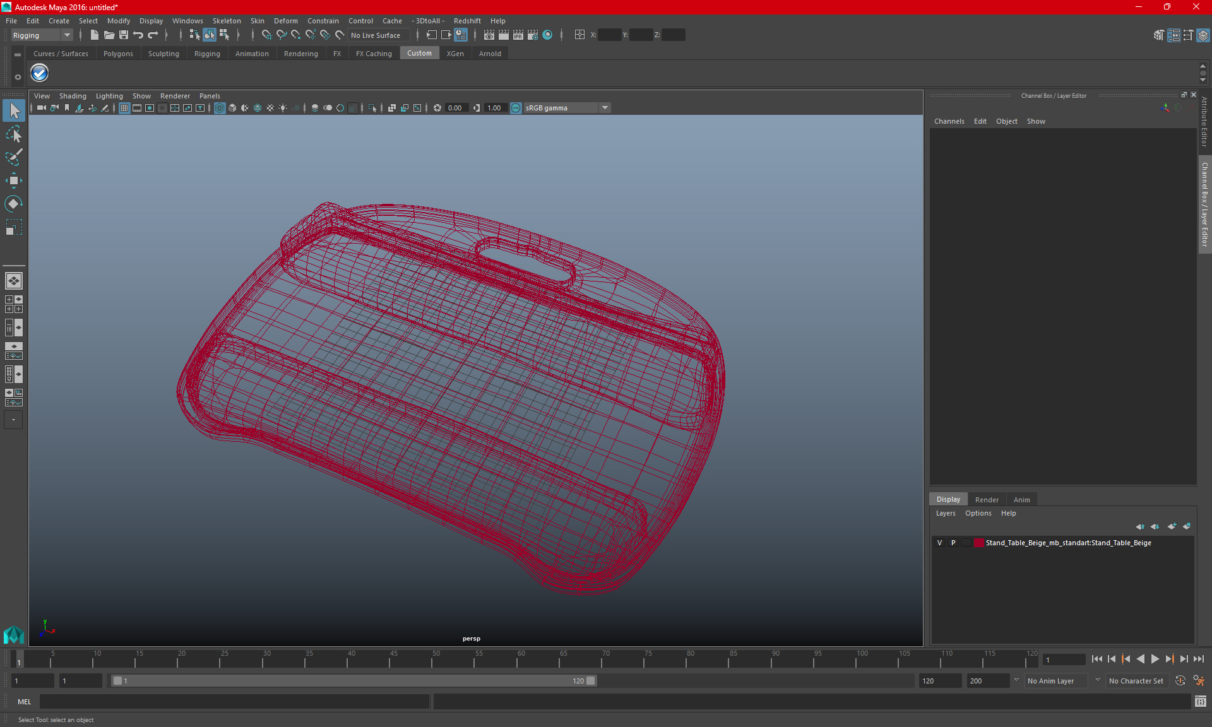Viewport: 1212px width, 727px height.
Task: Activate the Move tool
Action: click(14, 180)
